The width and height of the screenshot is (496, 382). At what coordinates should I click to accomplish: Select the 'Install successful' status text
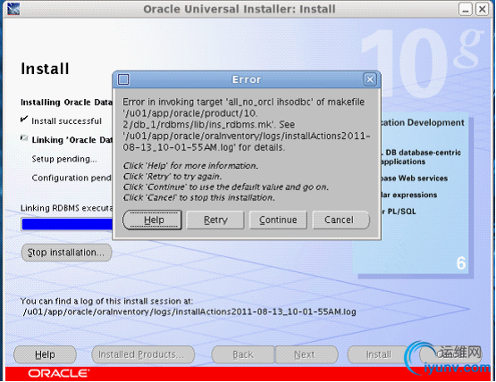66,121
